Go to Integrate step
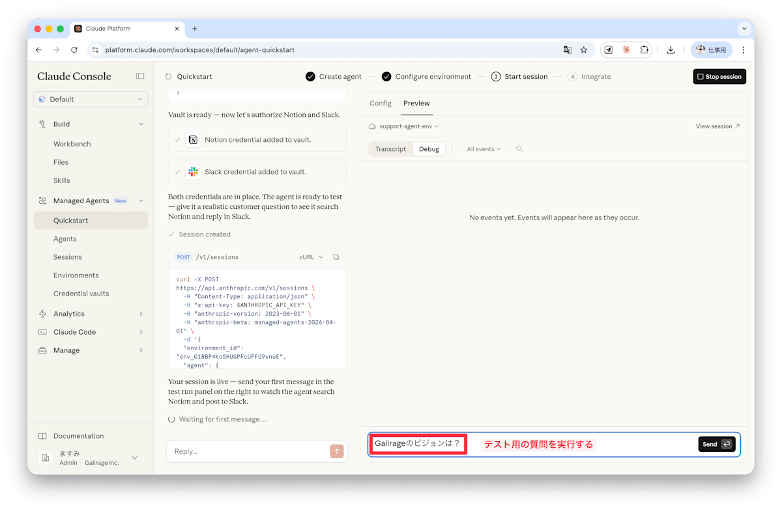Screen dimensions: 782x511 pyautogui.click(x=589, y=76)
